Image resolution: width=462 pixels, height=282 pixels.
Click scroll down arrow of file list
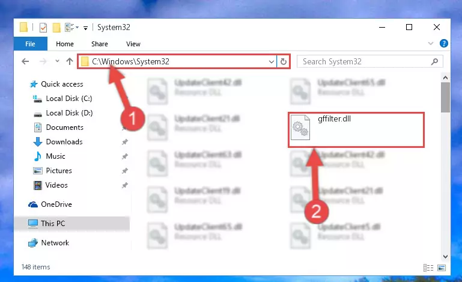tap(445, 257)
